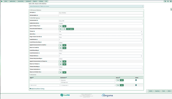This screenshot has width=172, height=99.
Task: Click the IVR Description input field
Action: 101,16
